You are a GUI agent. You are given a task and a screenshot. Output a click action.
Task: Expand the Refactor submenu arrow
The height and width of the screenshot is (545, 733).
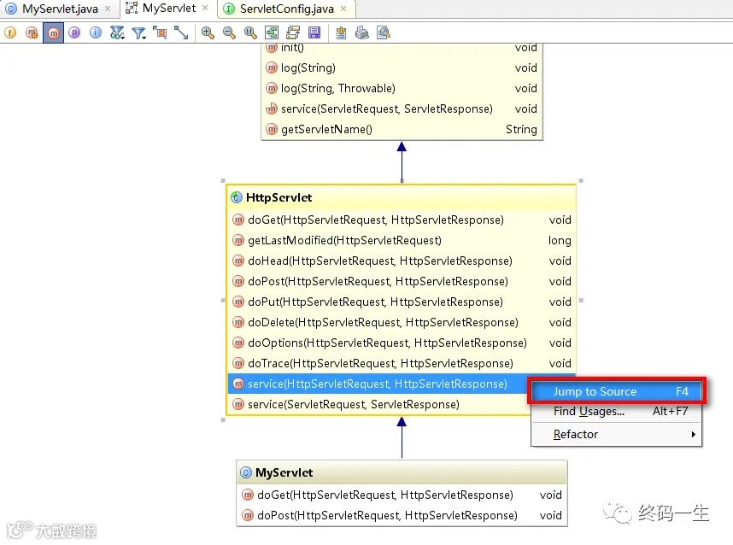[693, 434]
